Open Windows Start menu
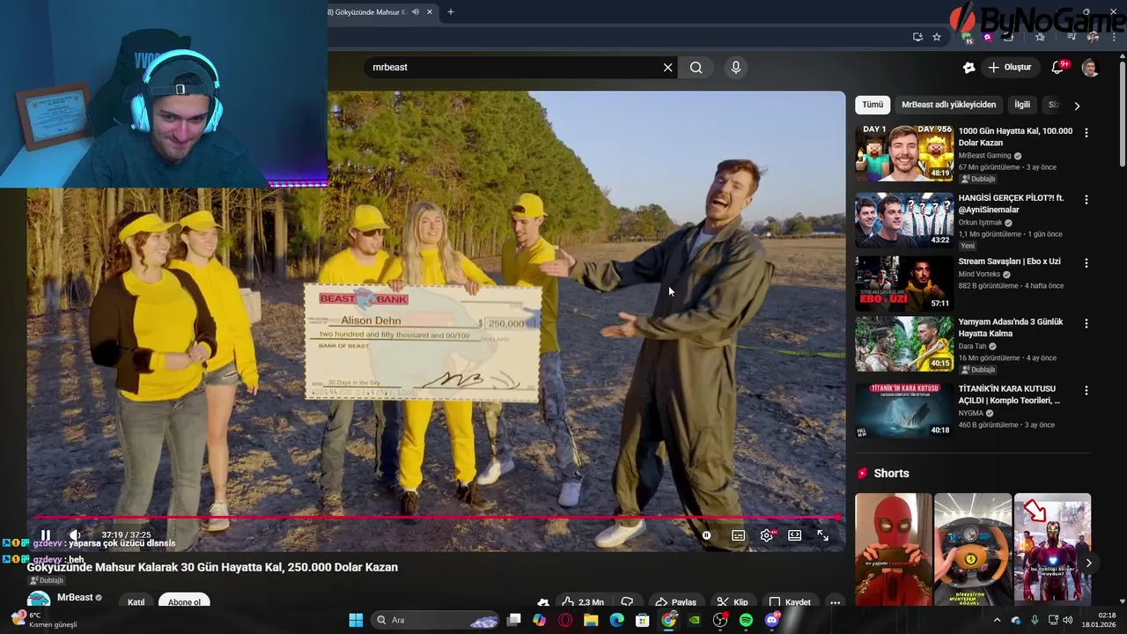 point(356,620)
